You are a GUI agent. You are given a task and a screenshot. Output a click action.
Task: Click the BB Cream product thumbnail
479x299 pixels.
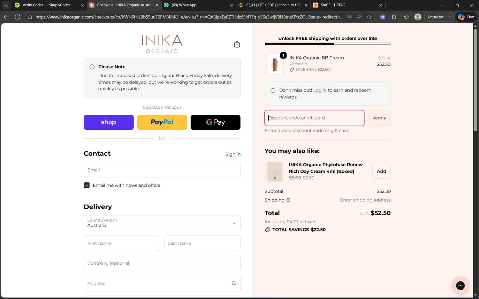(275, 64)
